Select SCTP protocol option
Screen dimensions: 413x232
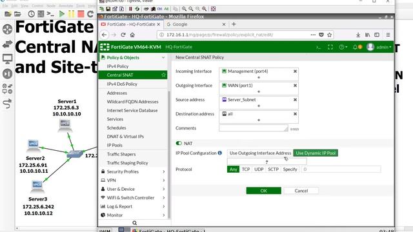click(x=273, y=169)
